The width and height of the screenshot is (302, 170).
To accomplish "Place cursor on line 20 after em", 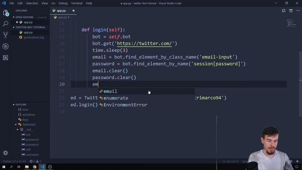I will tap(99, 85).
